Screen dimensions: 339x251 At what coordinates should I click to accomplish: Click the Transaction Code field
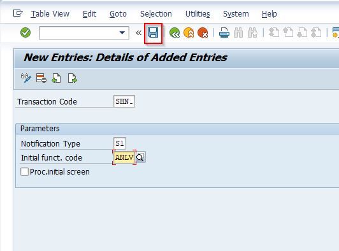124,101
